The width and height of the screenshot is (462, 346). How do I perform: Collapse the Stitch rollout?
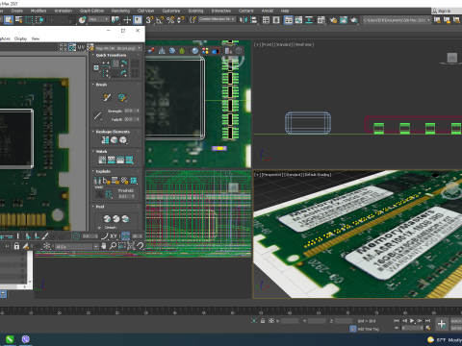101,152
